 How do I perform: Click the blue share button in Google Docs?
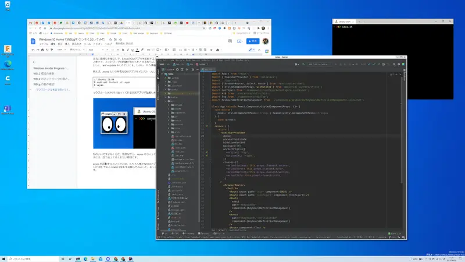253,41
